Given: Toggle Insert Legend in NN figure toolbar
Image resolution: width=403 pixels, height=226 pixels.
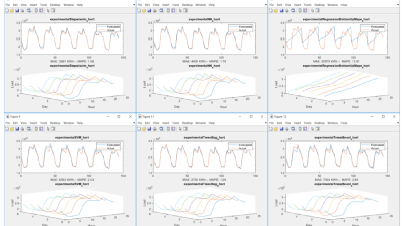Looking at the screenshot, I should click(x=173, y=11).
